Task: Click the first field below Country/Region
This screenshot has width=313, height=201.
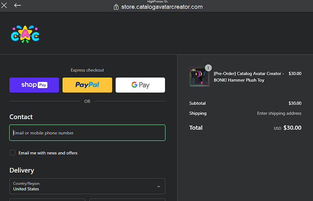Action: [47, 200]
